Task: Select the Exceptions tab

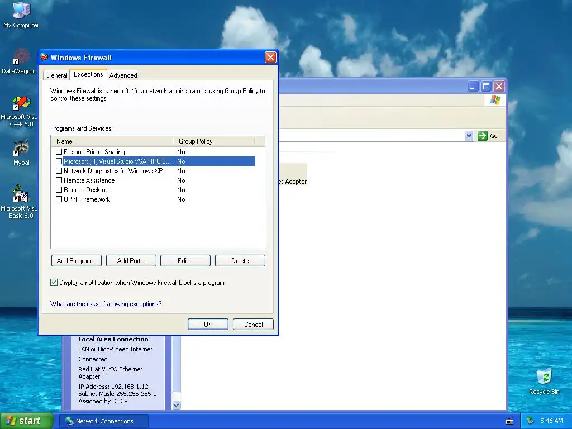Action: pos(88,74)
